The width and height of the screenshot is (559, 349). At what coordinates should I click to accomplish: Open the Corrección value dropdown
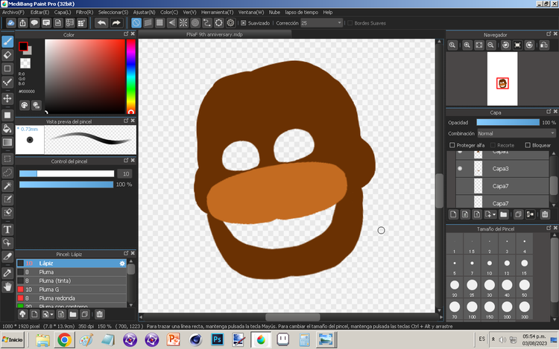(x=320, y=23)
